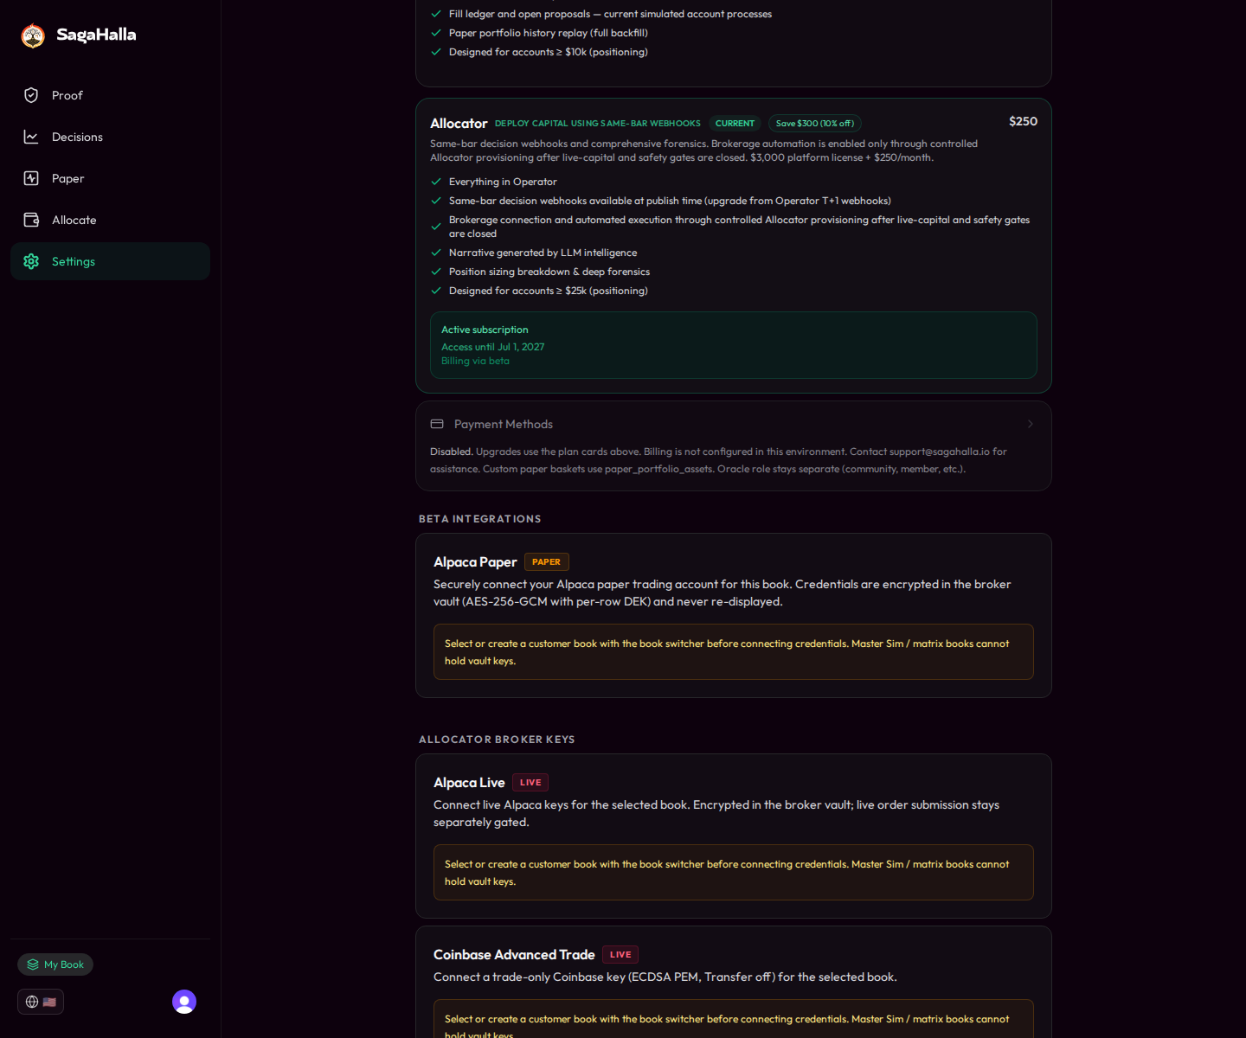Select the Settings menu item
This screenshot has width=1246, height=1038.
click(x=110, y=261)
